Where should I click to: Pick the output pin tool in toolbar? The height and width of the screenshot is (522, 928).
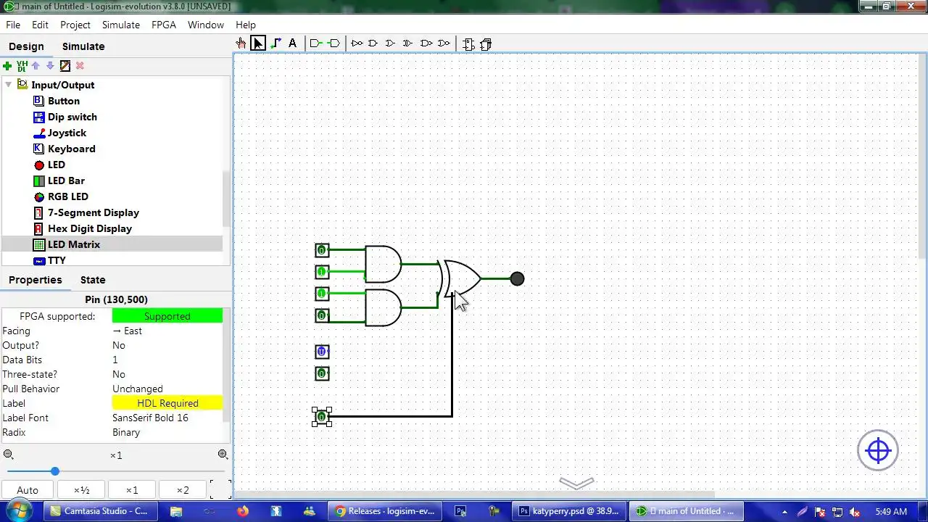pyautogui.click(x=333, y=43)
